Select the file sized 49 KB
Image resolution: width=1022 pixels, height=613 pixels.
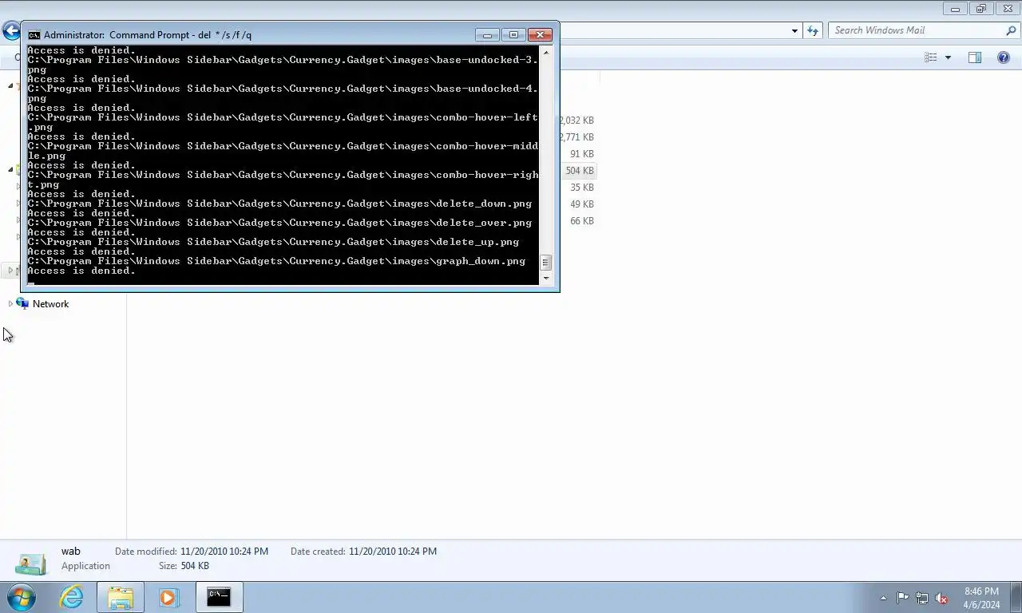click(x=581, y=204)
